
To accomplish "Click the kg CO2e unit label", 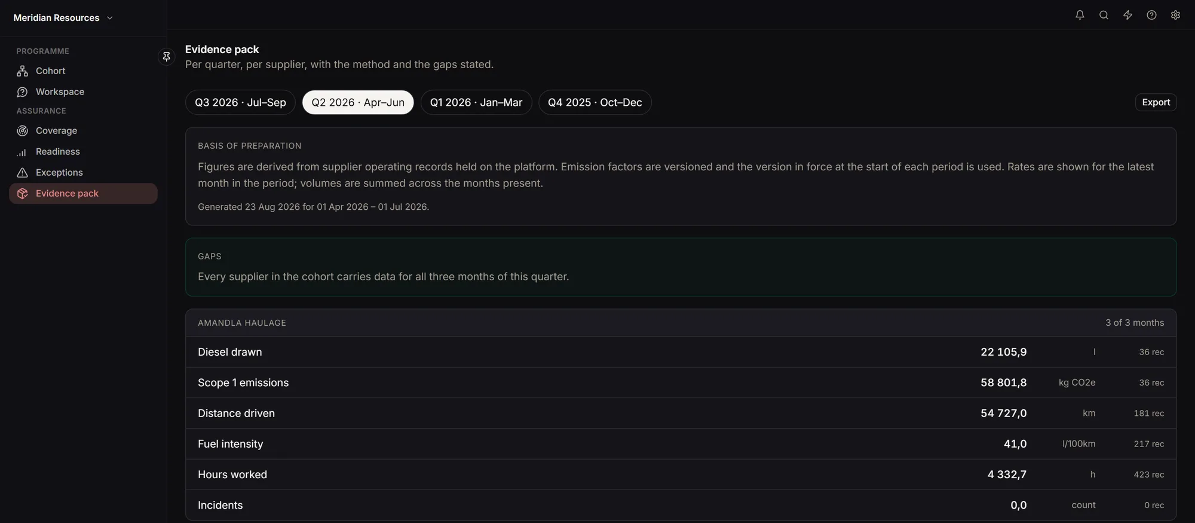I will point(1077,383).
